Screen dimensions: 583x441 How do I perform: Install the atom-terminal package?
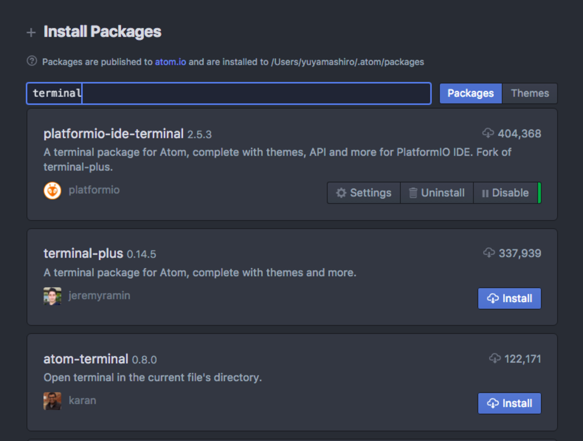(x=509, y=403)
